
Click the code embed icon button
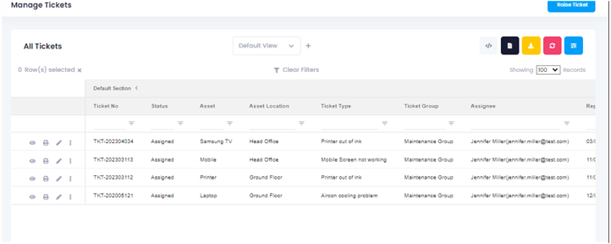(x=489, y=46)
